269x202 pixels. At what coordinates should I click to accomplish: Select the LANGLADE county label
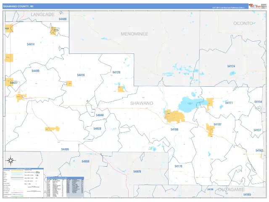(42, 14)
